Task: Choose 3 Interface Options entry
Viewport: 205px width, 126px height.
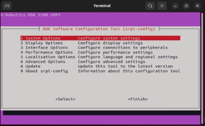Action: coord(44,48)
